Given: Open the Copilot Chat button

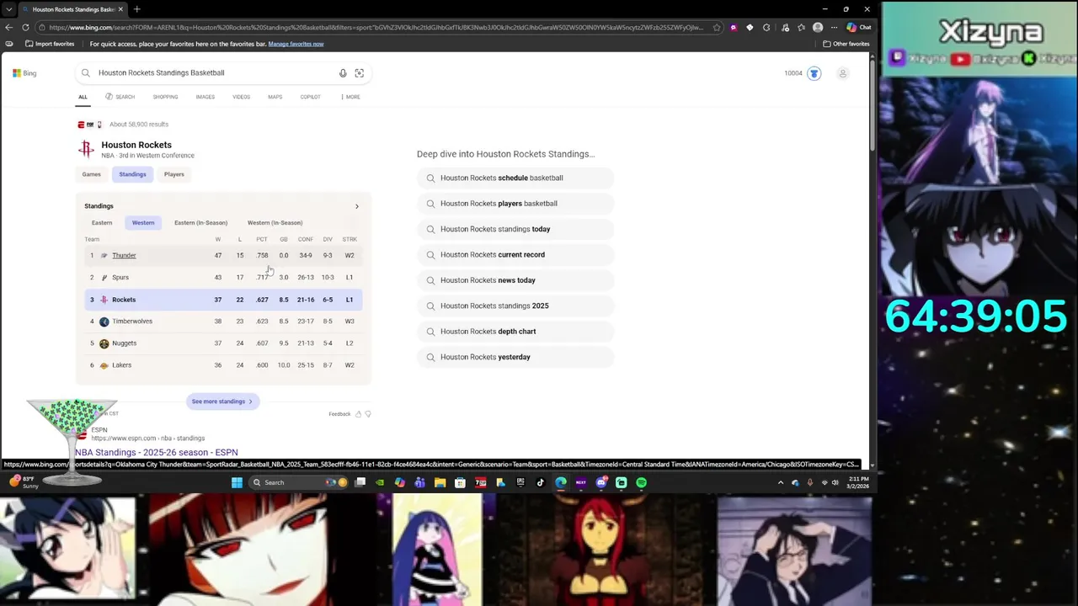Looking at the screenshot, I should coord(858,27).
